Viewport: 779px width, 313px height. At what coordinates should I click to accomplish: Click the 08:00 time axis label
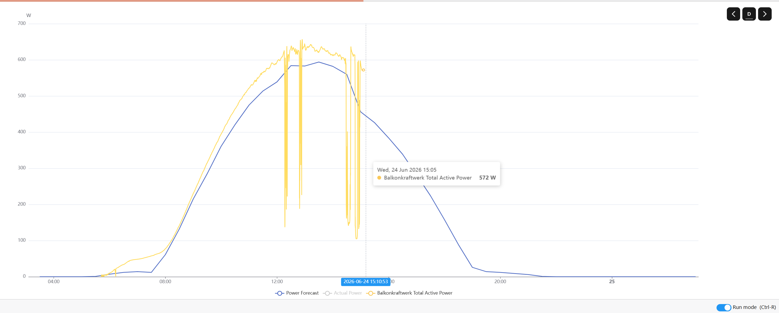click(x=165, y=282)
